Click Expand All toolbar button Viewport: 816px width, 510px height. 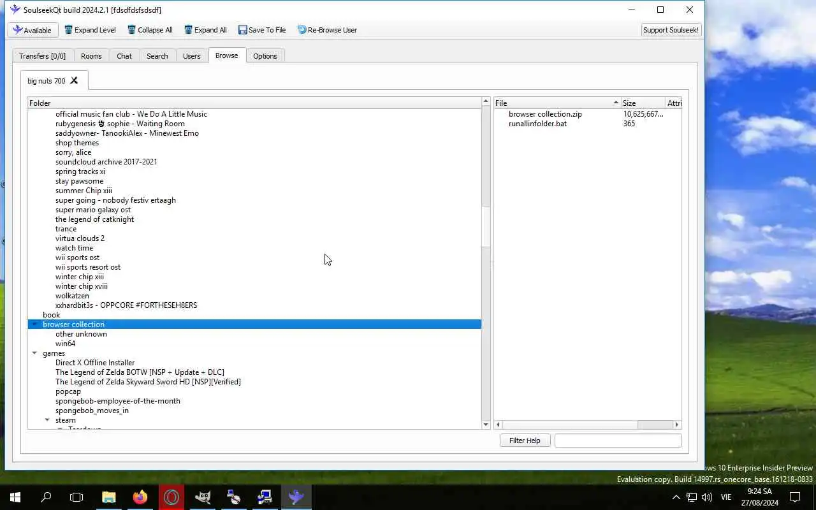205,30
